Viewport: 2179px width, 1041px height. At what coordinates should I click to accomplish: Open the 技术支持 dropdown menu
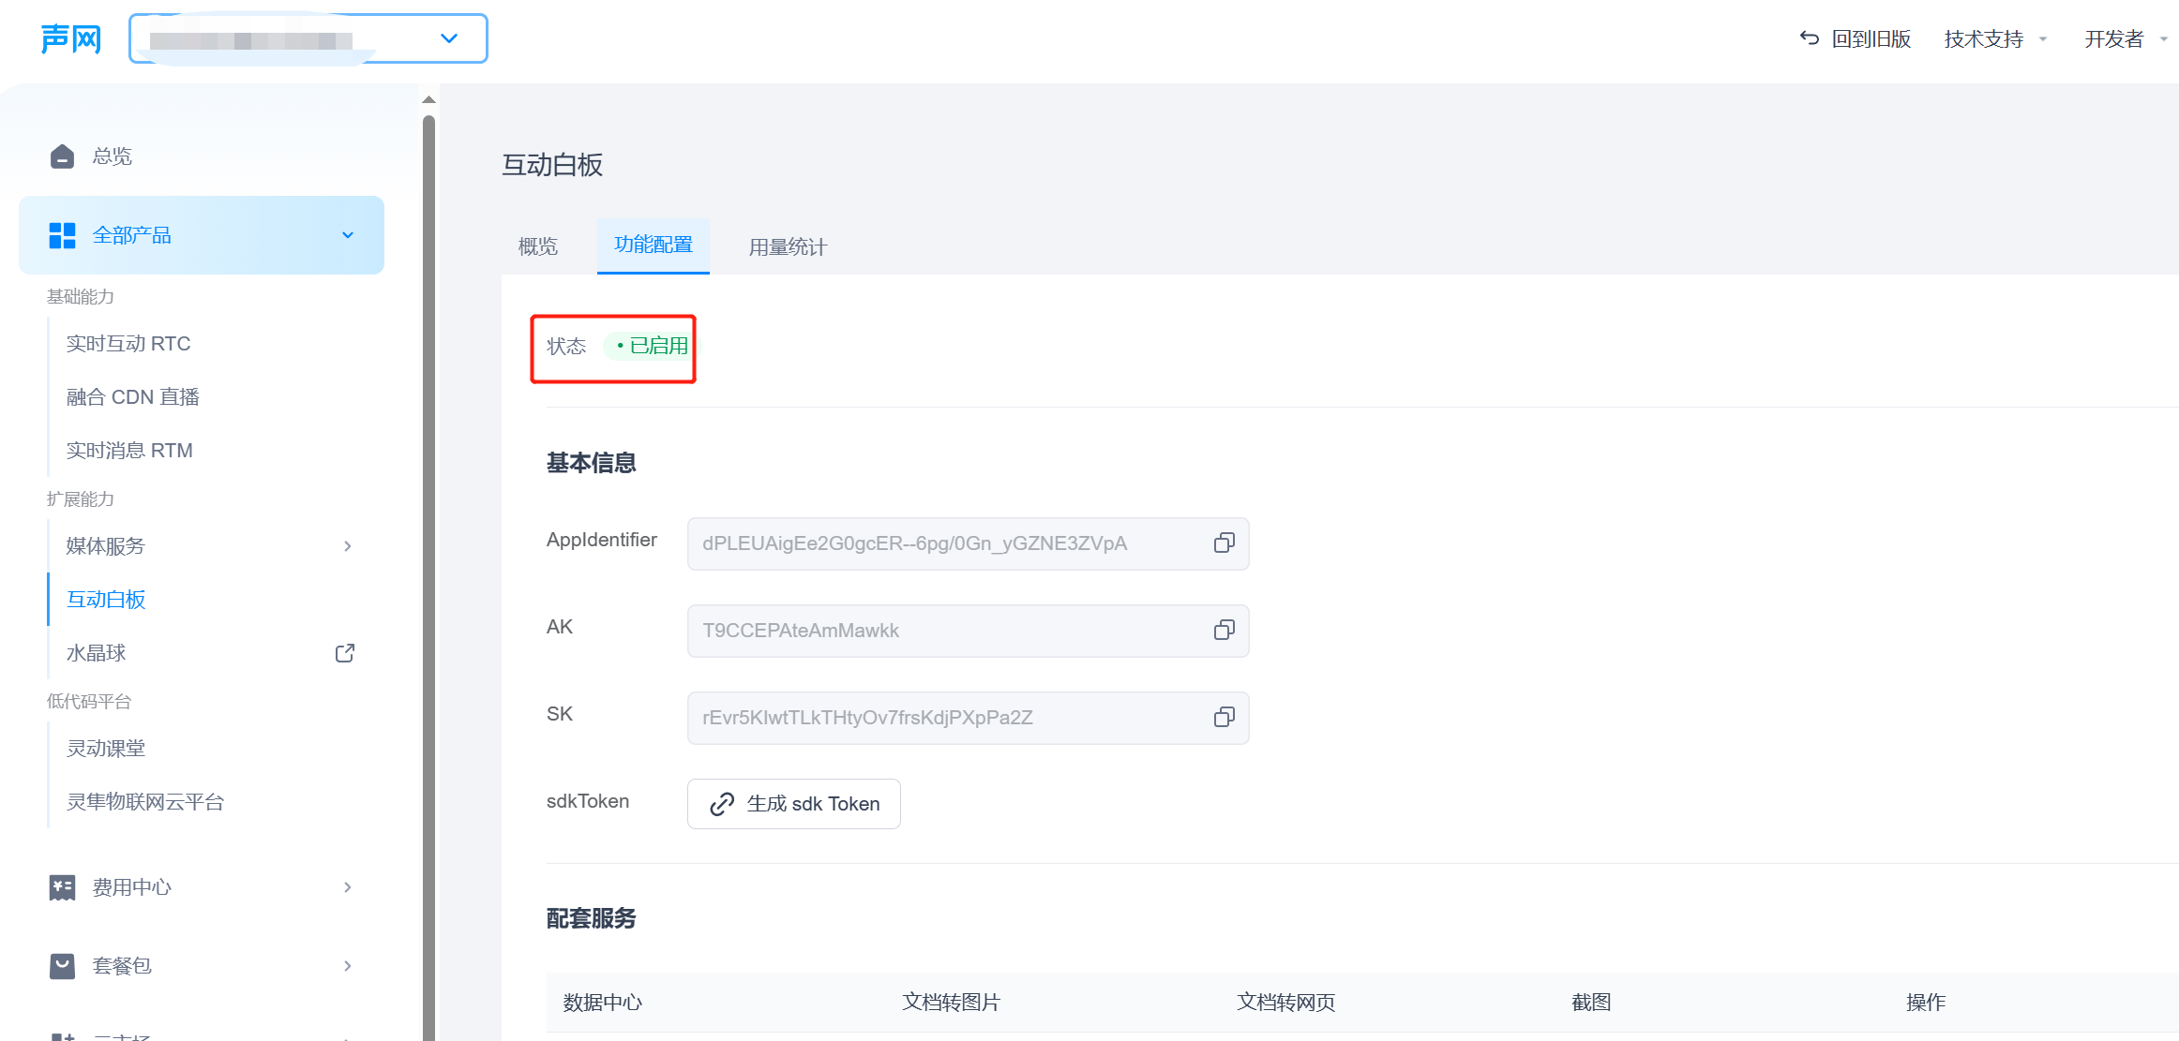point(1994,38)
